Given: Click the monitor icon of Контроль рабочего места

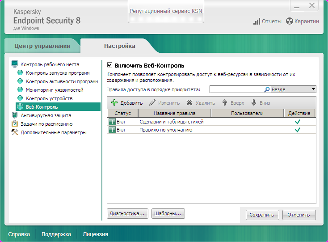Looking at the screenshot, I should pyautogui.click(x=15, y=64).
